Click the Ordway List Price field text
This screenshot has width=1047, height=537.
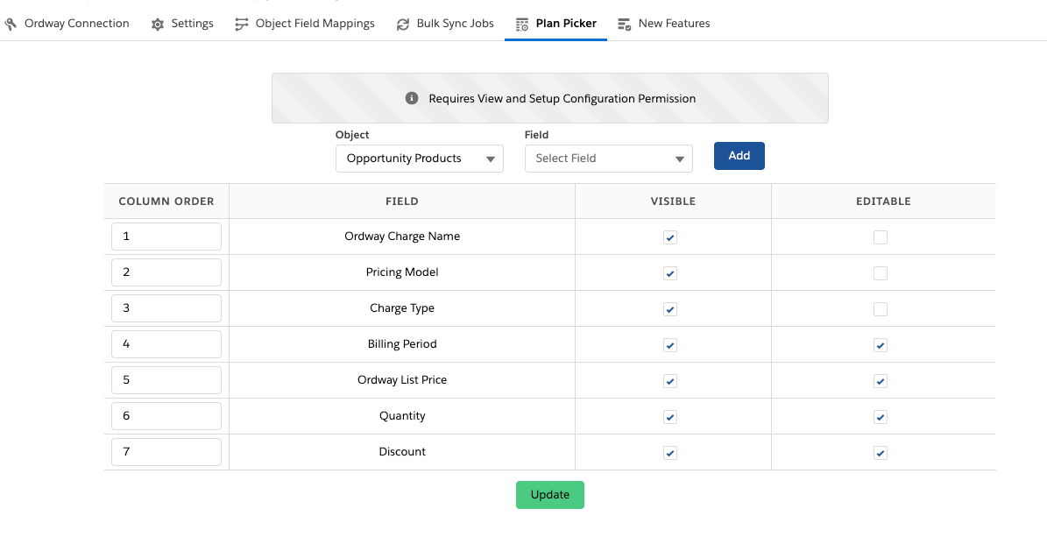[x=402, y=380]
